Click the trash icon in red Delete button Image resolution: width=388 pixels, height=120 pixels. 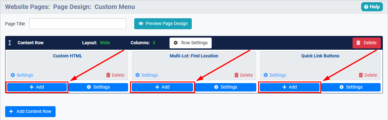358,43
